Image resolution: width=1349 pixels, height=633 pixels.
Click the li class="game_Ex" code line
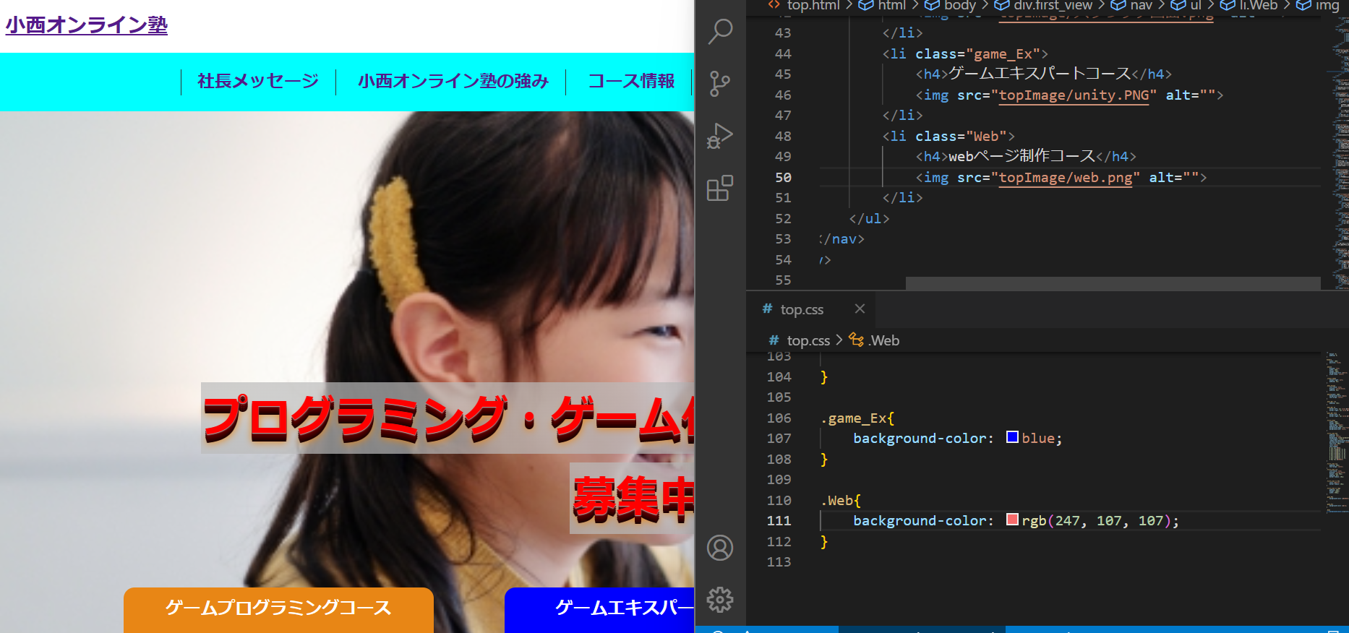click(x=965, y=53)
